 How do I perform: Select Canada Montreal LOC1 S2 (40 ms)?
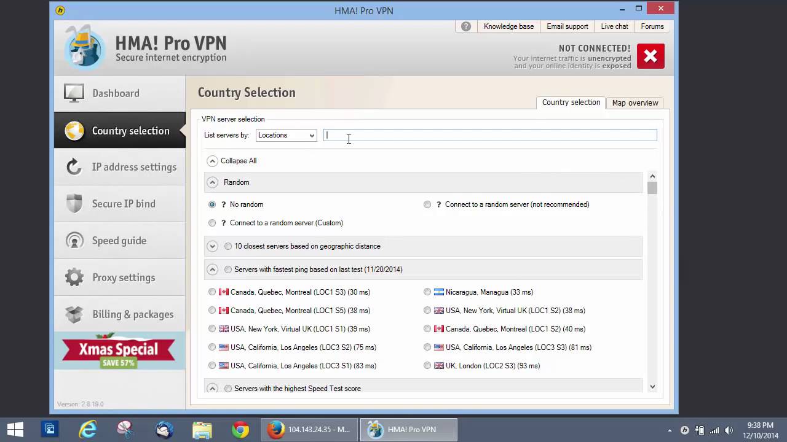427,329
